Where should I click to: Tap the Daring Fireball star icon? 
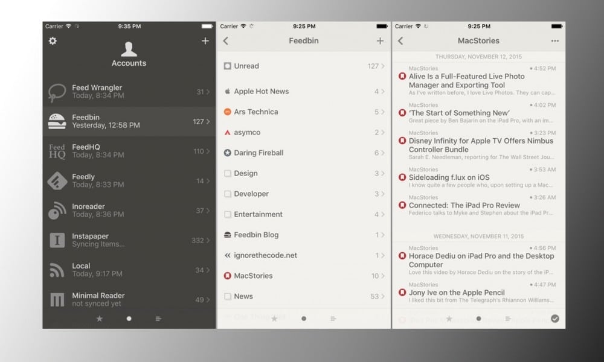coord(227,153)
